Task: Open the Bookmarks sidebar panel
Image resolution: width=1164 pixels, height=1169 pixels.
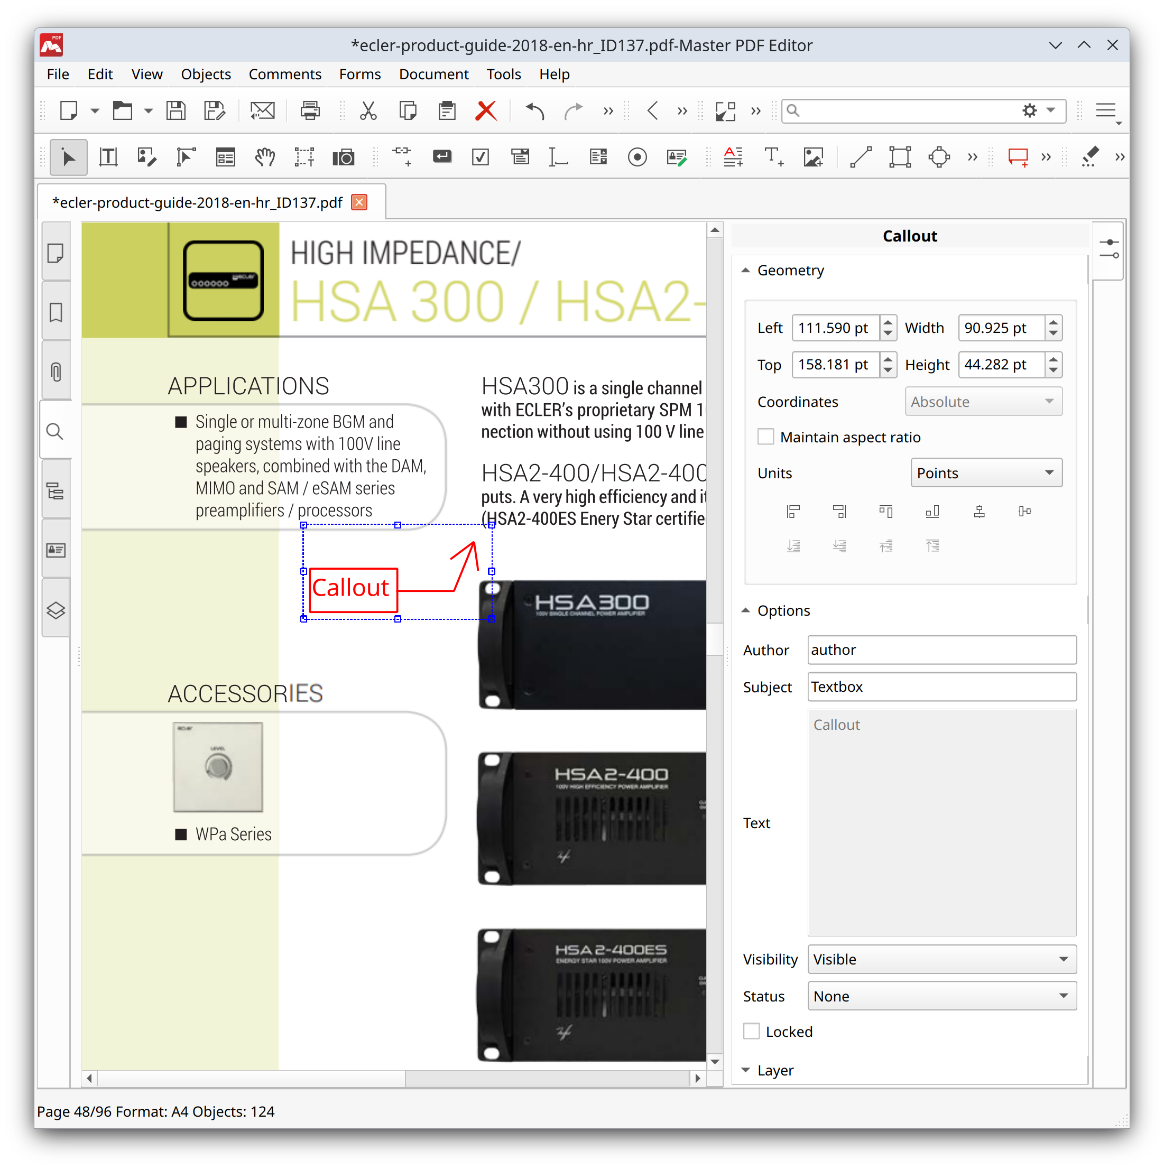Action: (x=55, y=312)
